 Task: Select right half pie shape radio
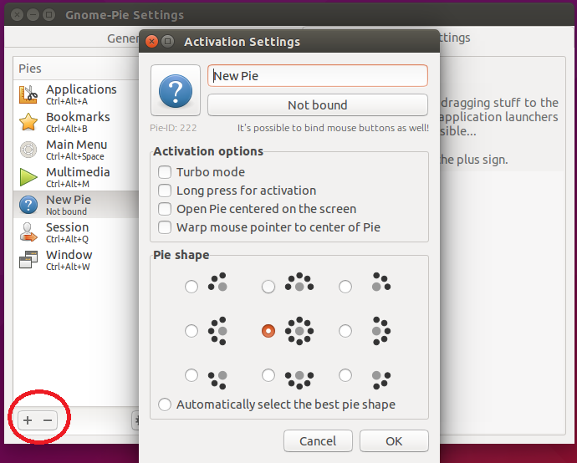(345, 331)
